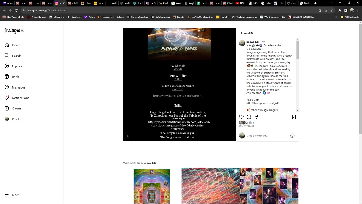
Task: Open Batch process bookmark
Action: pos(160,17)
